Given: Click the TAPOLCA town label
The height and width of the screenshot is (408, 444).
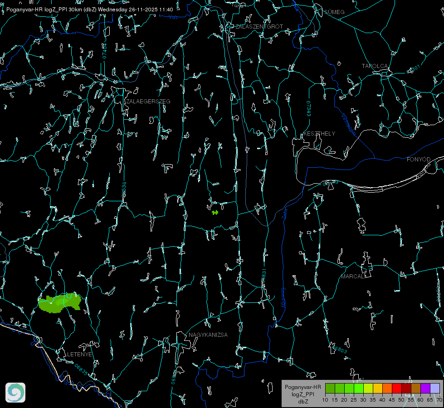Looking at the screenshot, I should [375, 66].
